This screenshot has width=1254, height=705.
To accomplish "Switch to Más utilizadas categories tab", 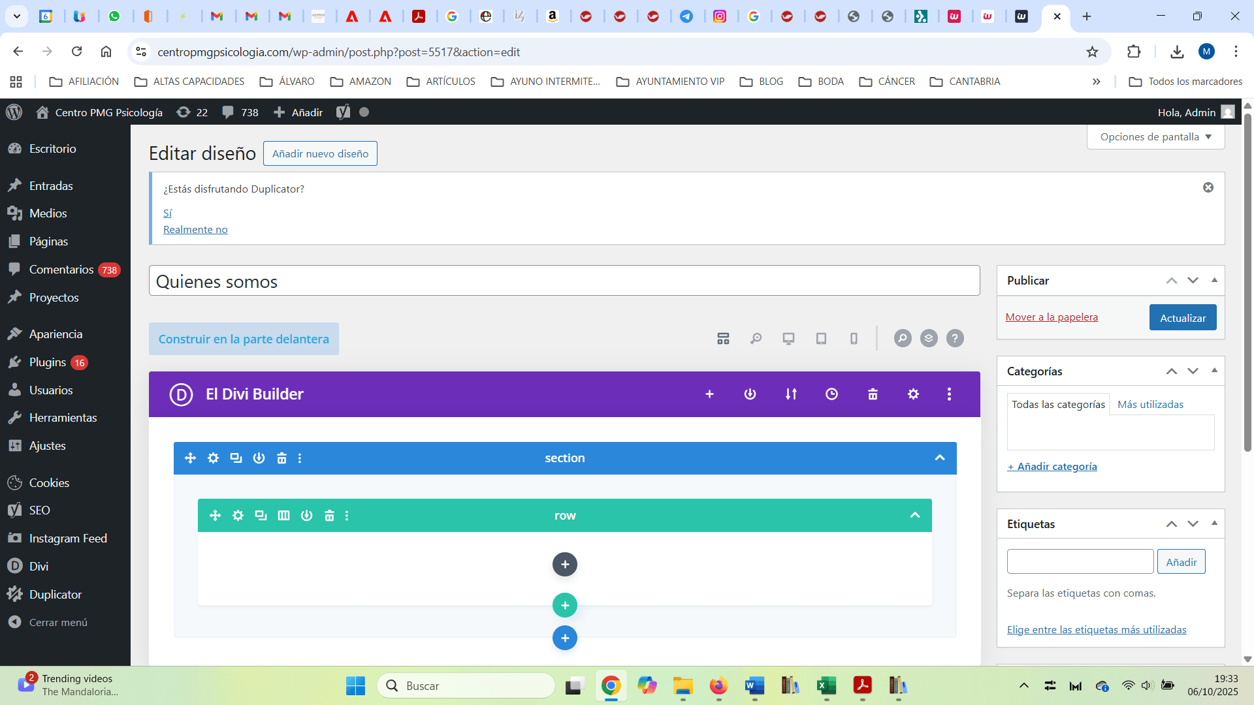I will coord(1150,405).
